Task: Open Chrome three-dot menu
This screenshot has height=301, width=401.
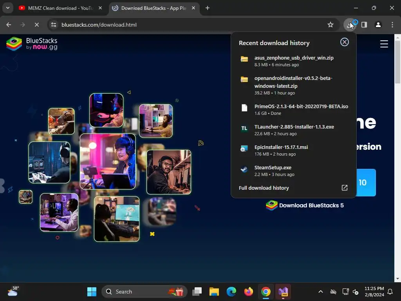Action: (x=392, y=25)
